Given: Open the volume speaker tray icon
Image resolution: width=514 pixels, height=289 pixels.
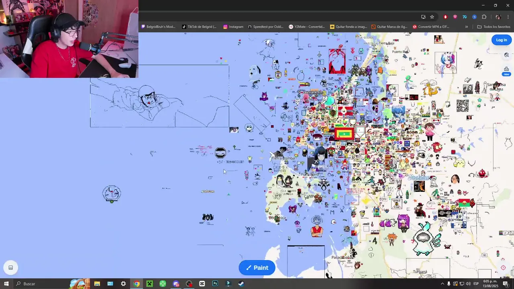Looking at the screenshot, I should [468, 284].
